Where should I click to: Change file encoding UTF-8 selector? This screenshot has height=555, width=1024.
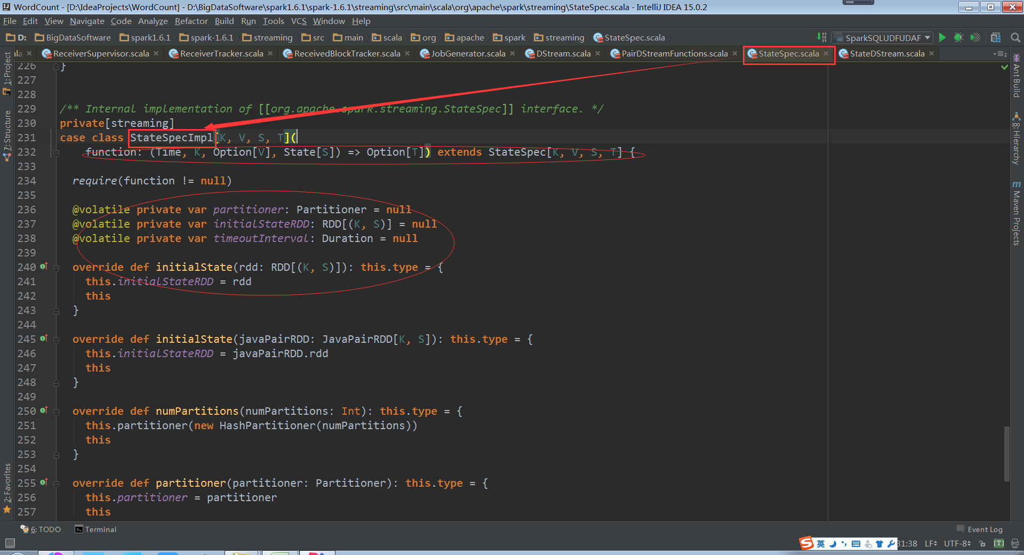957,543
